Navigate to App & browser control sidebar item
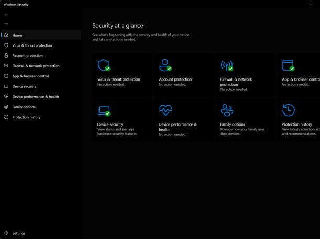 [x=30, y=76]
